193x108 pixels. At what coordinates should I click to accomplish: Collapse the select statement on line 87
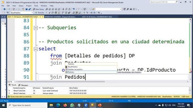click(x=36, y=49)
